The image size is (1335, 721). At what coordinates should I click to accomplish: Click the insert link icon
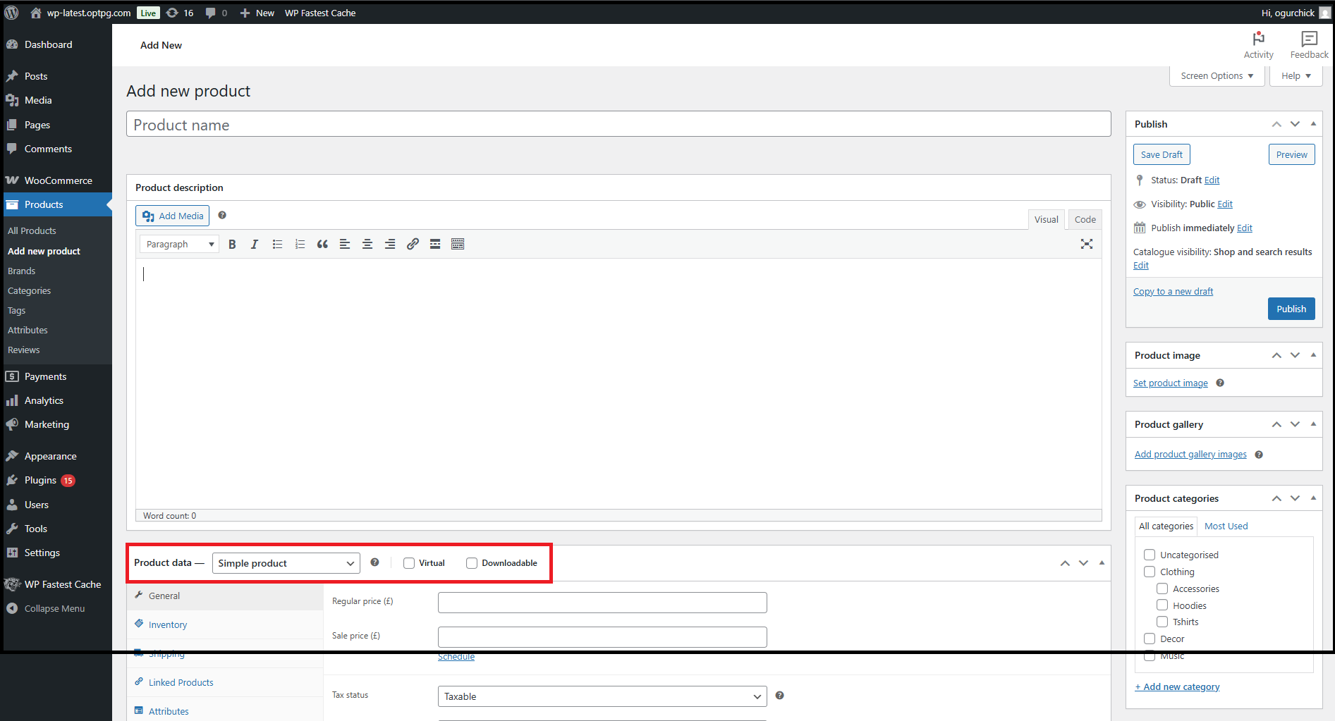[413, 245]
